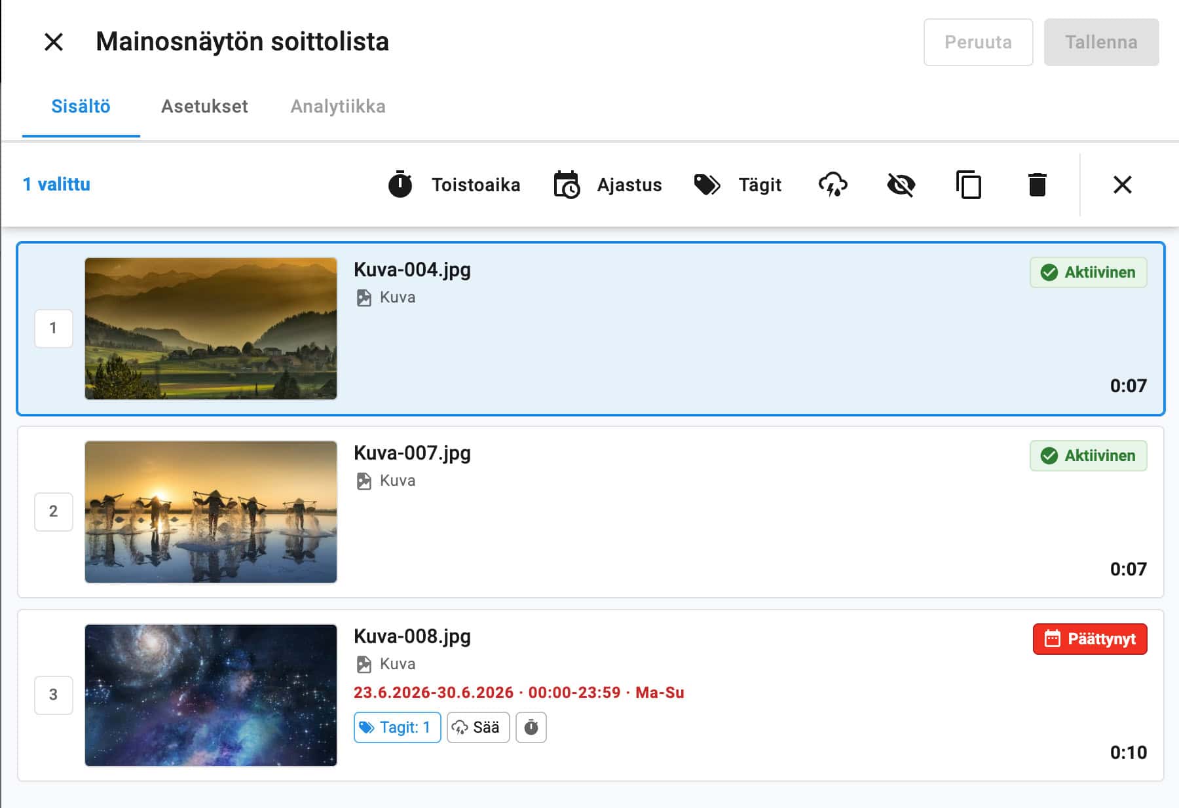The width and height of the screenshot is (1179, 808).
Task: Close the playlist editor dialog
Action: click(54, 42)
